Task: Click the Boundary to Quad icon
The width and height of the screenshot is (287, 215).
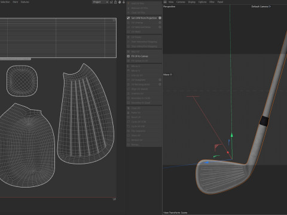Action: coord(129,103)
